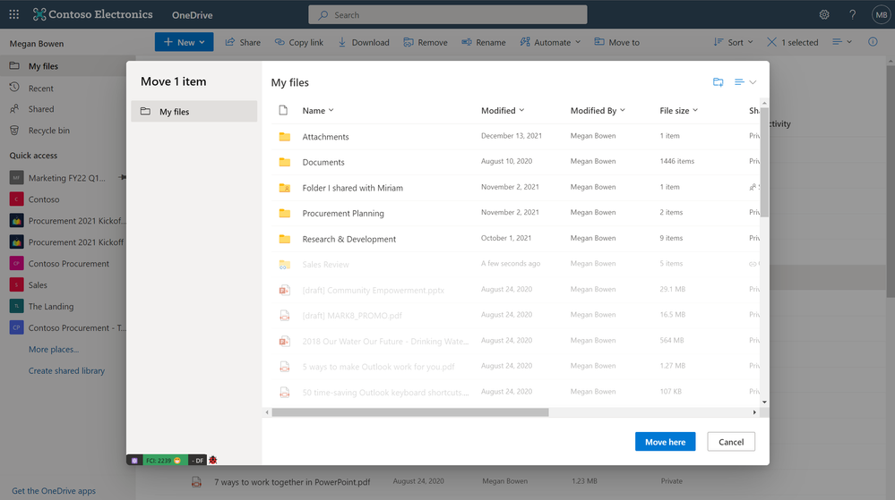Viewport: 895px width, 500px height.
Task: Click the Procurement Planning folder icon
Action: coord(284,213)
